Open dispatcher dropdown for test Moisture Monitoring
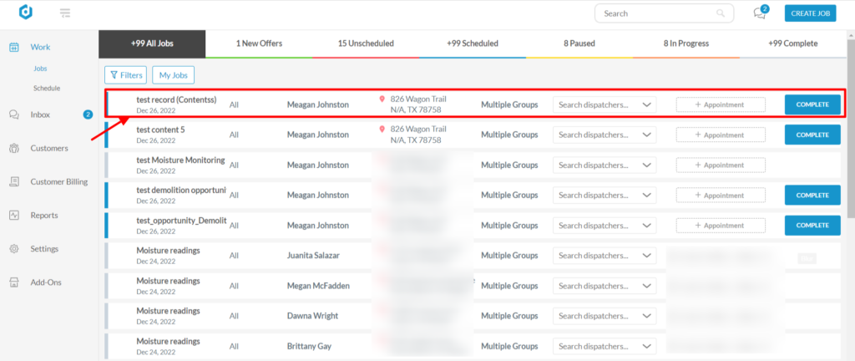 605,165
